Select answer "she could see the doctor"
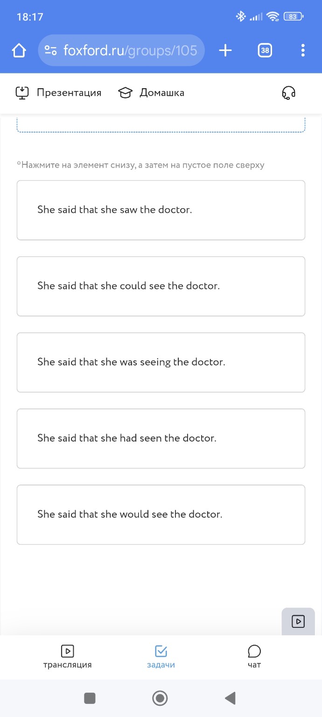322x717 pixels. coord(161,286)
